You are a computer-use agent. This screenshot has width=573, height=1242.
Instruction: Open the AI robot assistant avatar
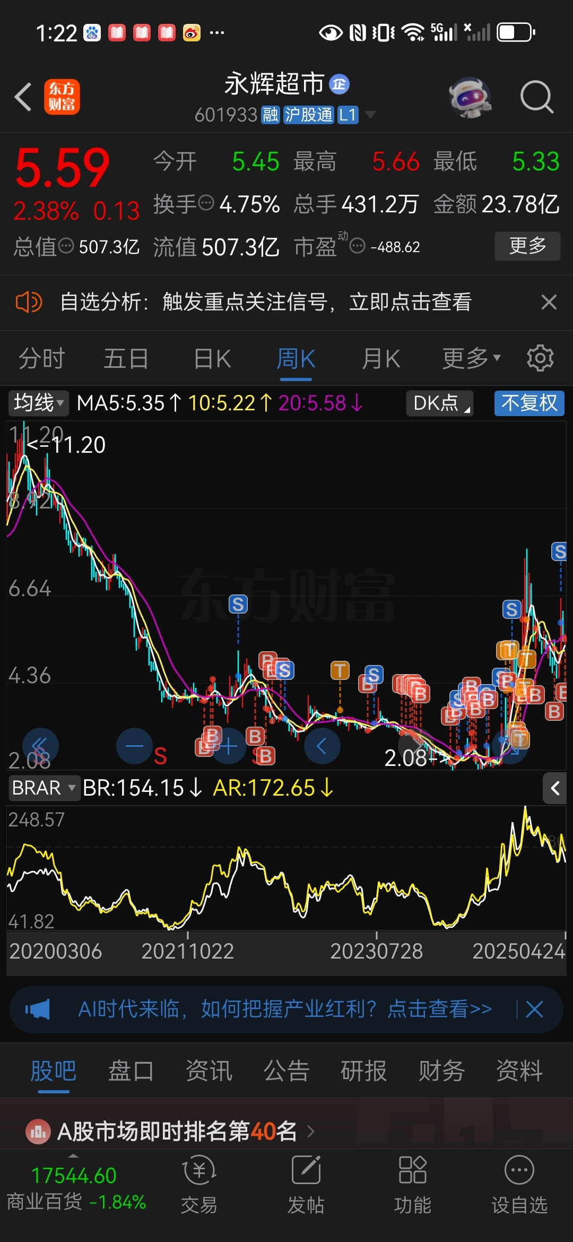click(470, 97)
